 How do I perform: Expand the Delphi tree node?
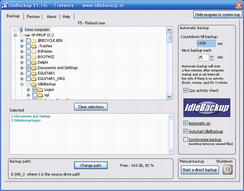pyautogui.click(x=22, y=62)
